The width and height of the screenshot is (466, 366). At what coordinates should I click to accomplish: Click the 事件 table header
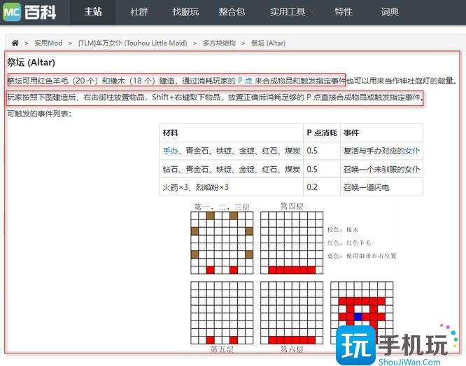[x=381, y=133]
